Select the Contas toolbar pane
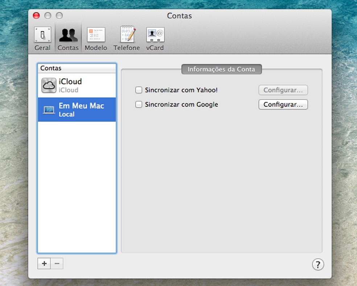The image size is (357, 286). 68,39
